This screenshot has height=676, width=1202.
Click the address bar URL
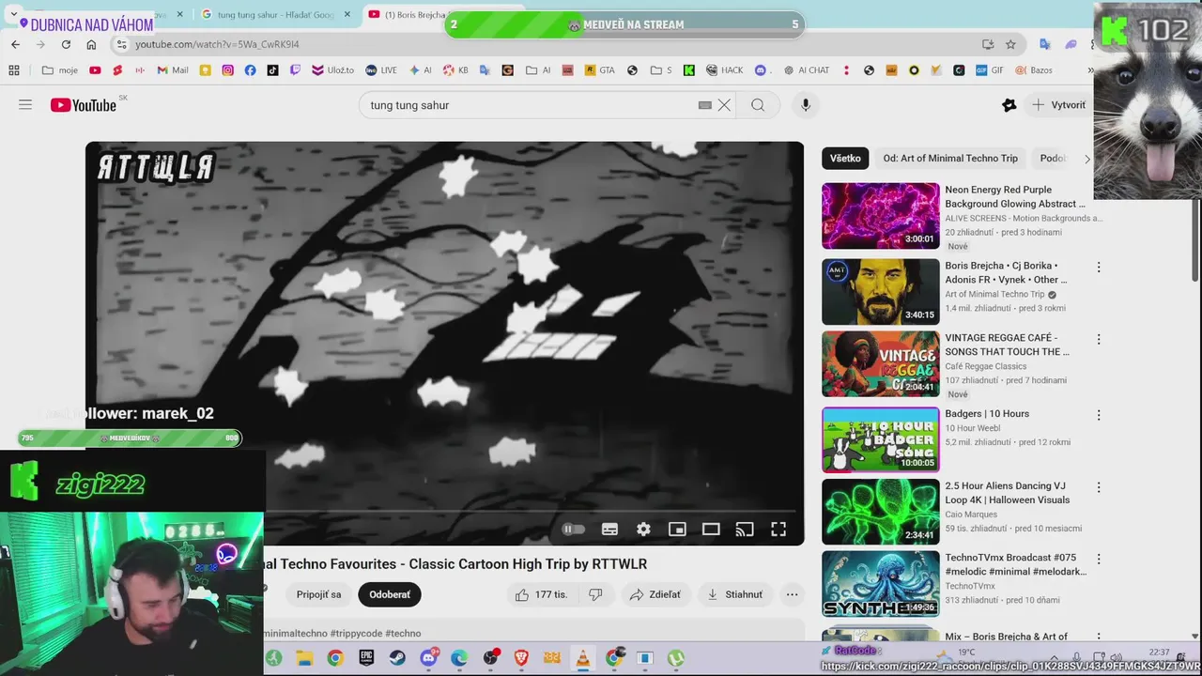click(x=217, y=44)
